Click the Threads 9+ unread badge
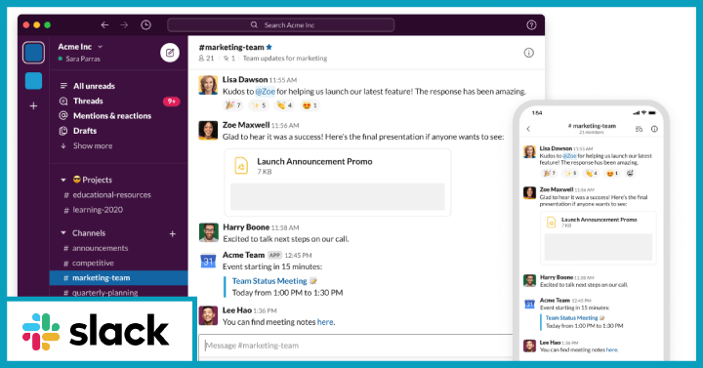Screen dimensions: 703x368 click(x=171, y=102)
